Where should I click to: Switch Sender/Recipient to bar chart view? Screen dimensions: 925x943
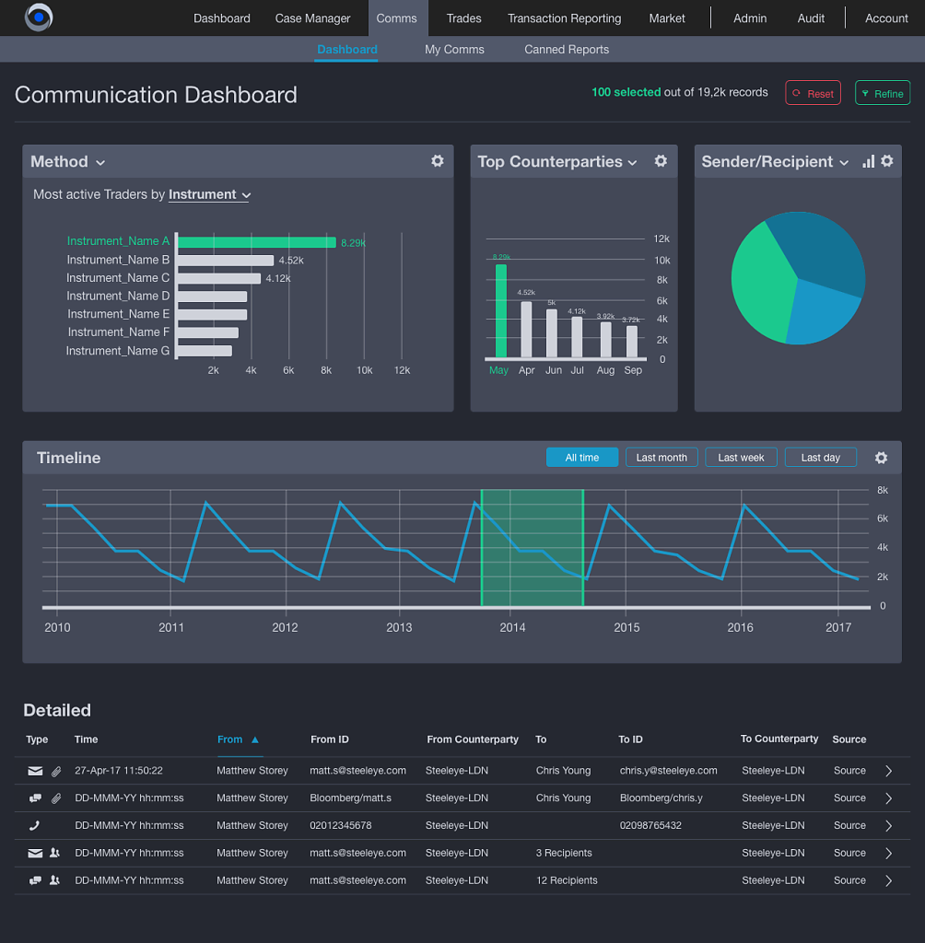[869, 161]
